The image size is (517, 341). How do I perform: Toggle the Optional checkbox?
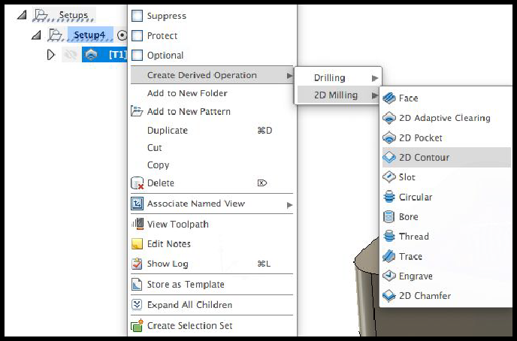[138, 55]
